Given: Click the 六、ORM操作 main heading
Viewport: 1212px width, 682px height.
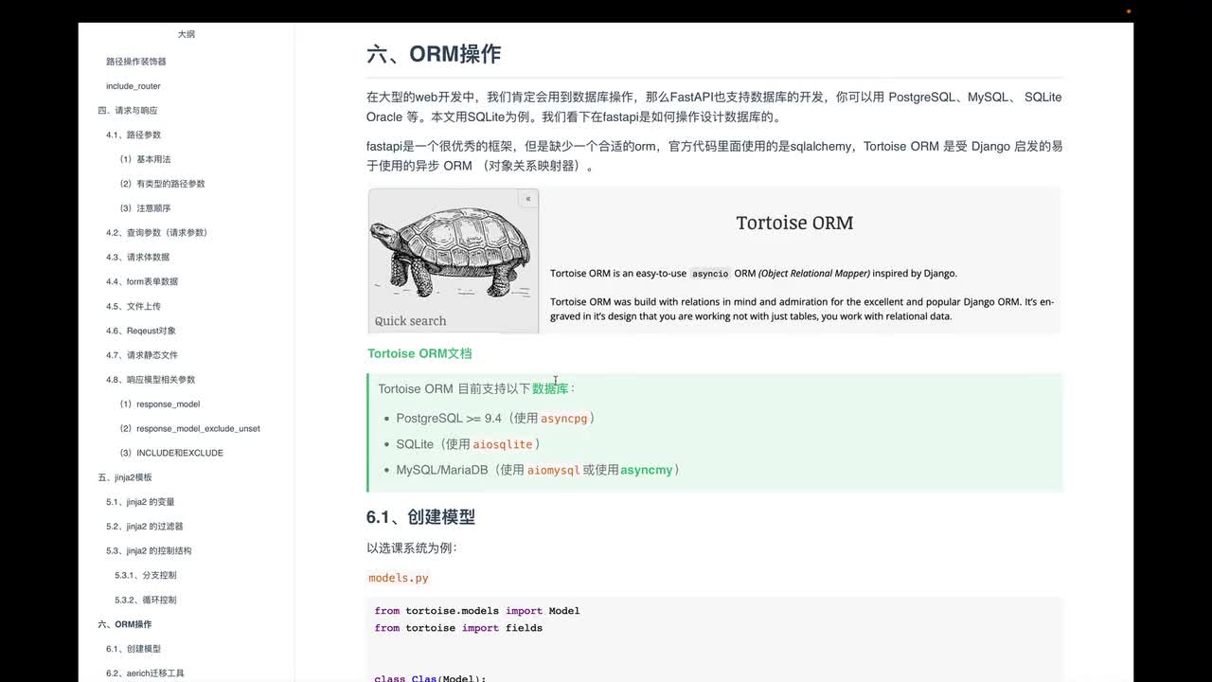Looking at the screenshot, I should click(x=434, y=54).
